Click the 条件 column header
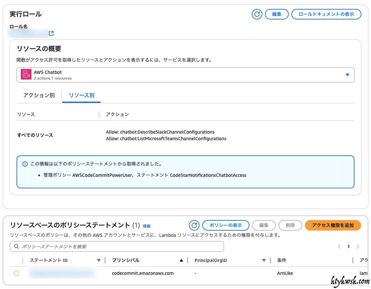This screenshot has height=289, width=371. coord(281,260)
